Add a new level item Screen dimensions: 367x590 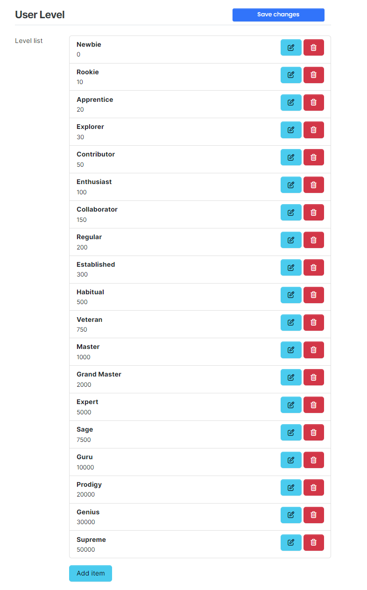click(91, 573)
